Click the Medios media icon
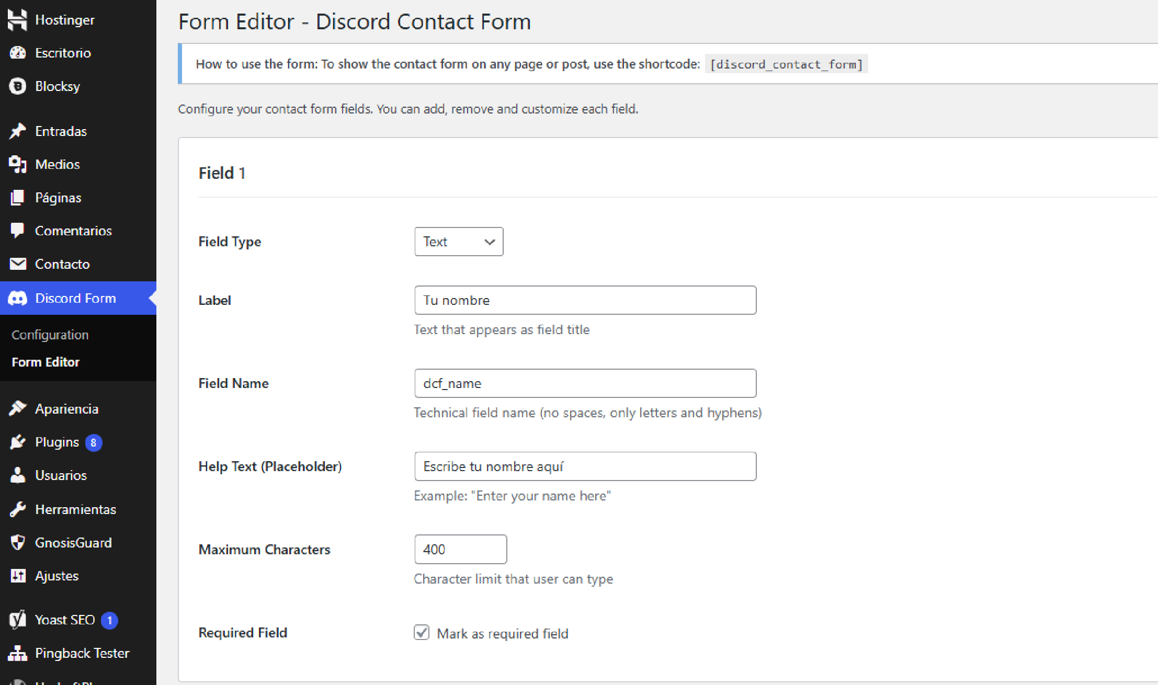This screenshot has width=1158, height=685. [x=17, y=164]
